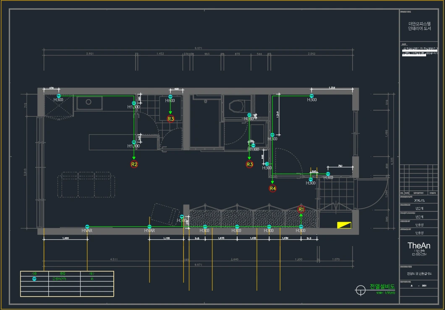Select the R1 circuit marker
The width and height of the screenshot is (445, 310).
(301, 210)
